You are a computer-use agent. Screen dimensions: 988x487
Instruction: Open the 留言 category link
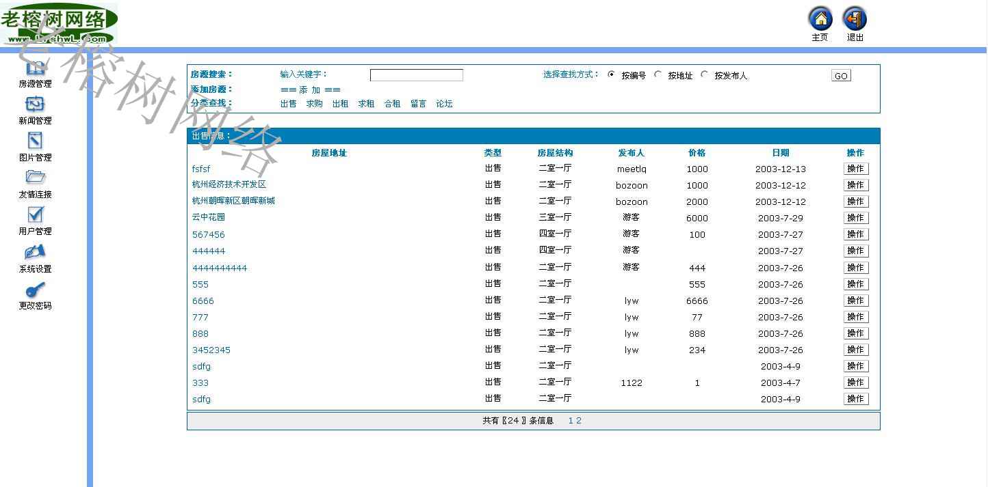point(419,104)
